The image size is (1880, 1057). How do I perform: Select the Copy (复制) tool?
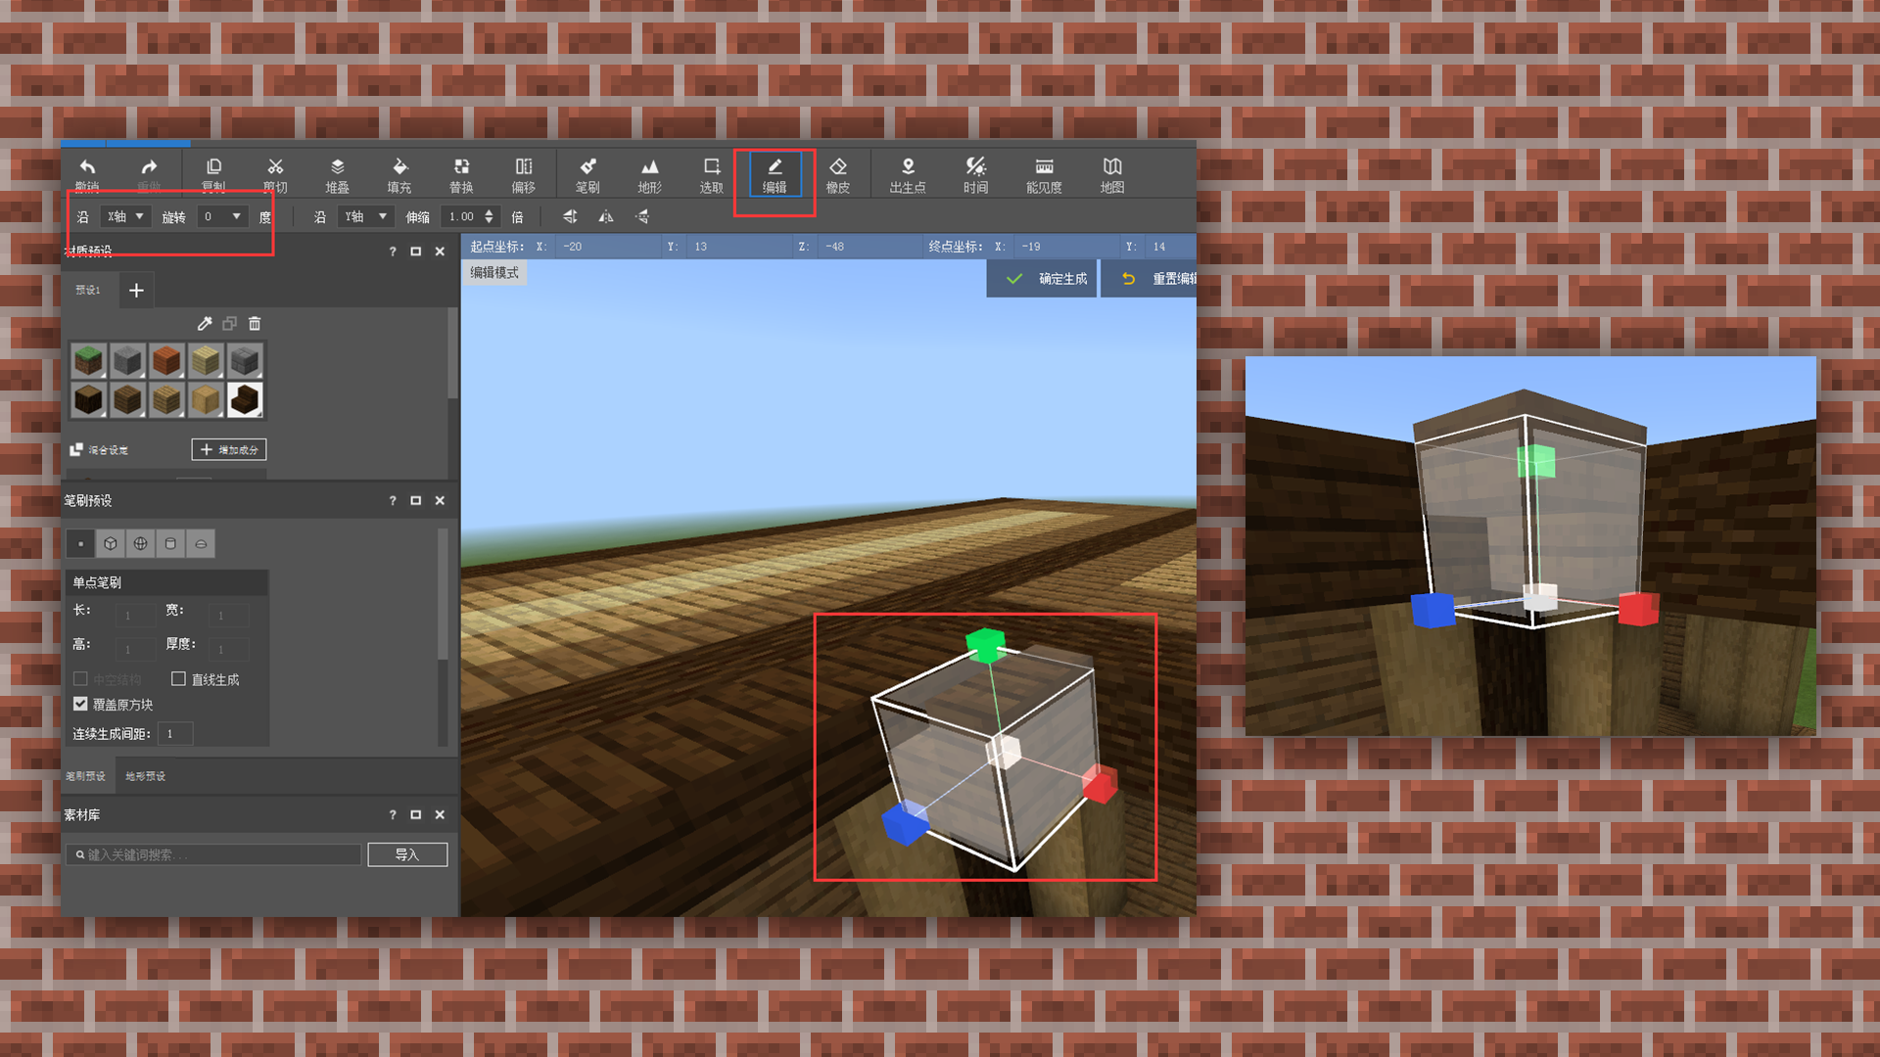[x=213, y=174]
